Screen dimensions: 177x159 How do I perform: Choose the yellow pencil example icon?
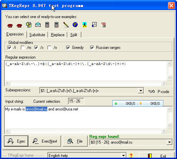[x=66, y=25]
